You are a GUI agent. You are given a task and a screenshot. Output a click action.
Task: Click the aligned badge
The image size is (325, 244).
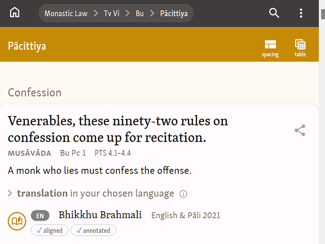49,230
